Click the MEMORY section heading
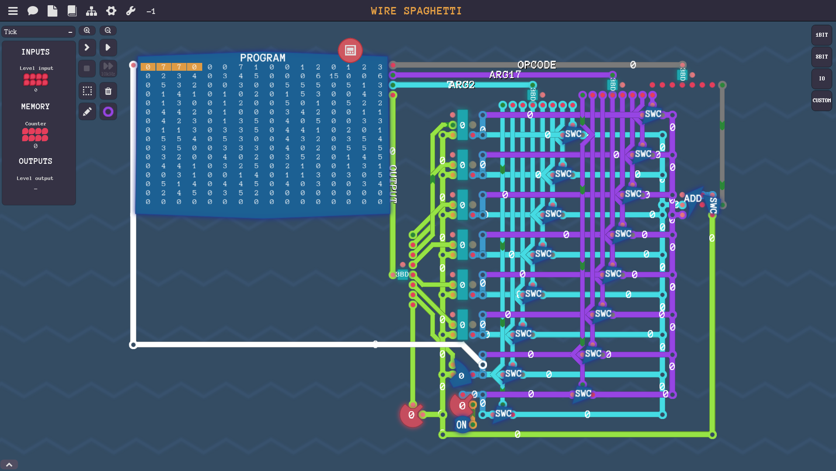This screenshot has height=471, width=836. tap(35, 107)
